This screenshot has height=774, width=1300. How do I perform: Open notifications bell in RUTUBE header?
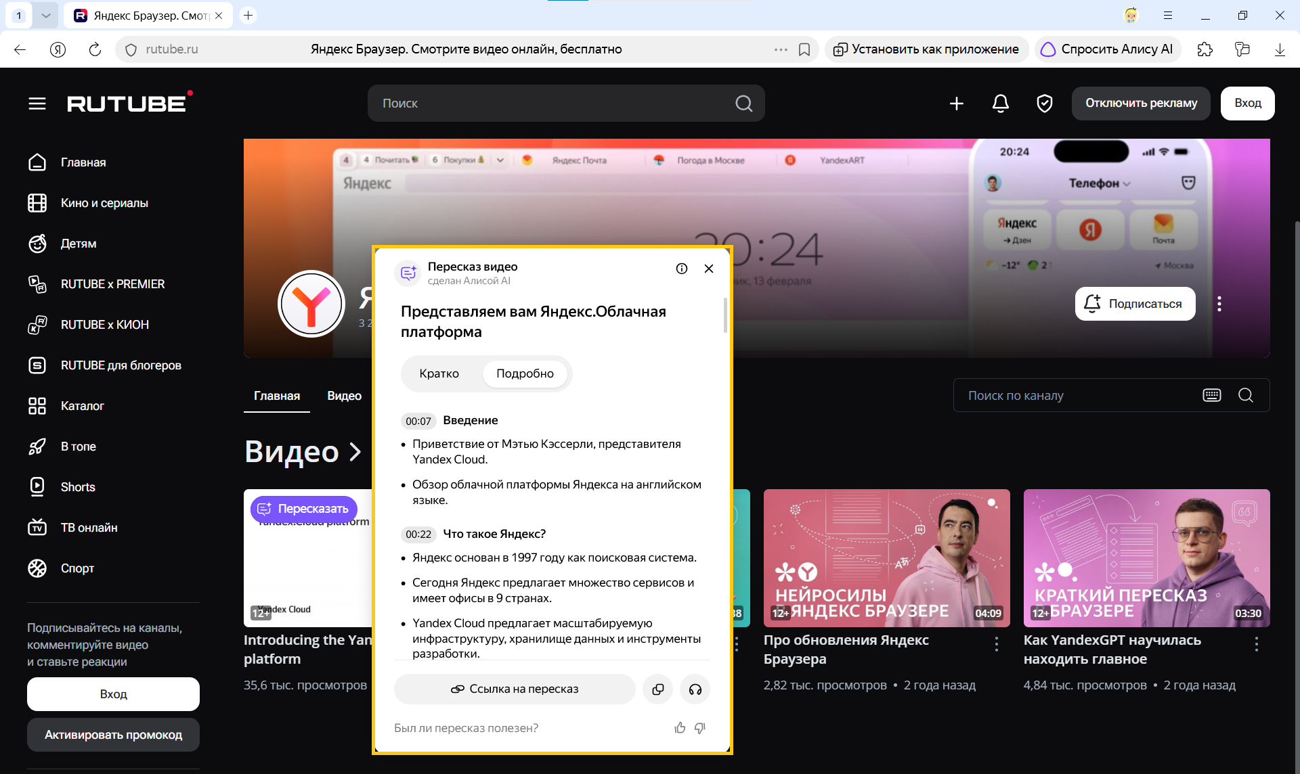[1001, 104]
